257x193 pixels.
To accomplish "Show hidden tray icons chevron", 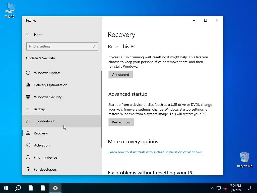I will [x=212, y=188].
